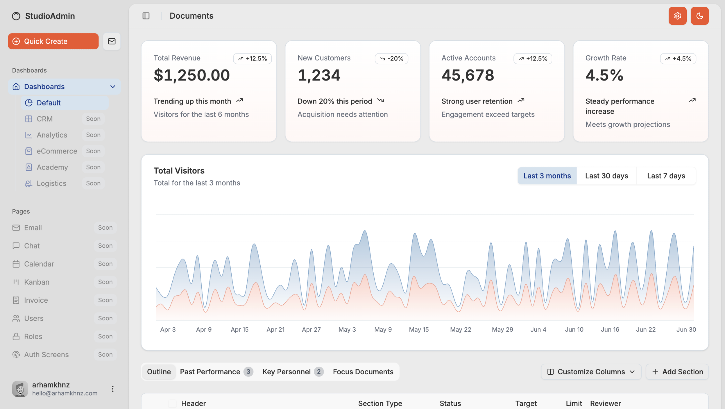Screen dimensions: 725x409
Task: Collapse the sidebar using the panel icon
Action: (146, 16)
